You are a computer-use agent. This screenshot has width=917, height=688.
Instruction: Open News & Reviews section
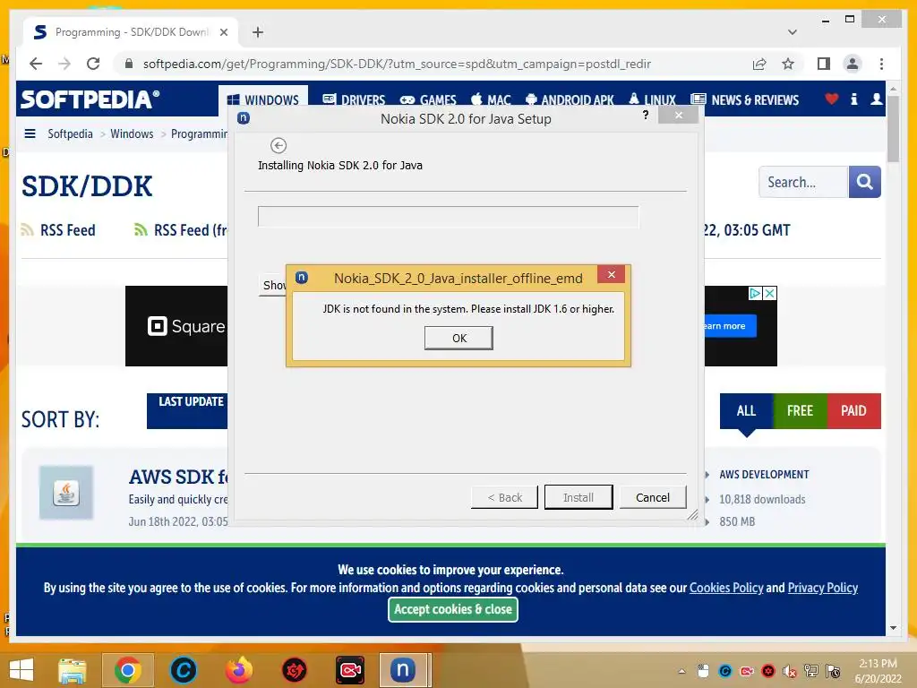pyautogui.click(x=744, y=100)
